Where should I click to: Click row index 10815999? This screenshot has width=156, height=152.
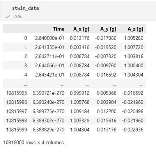click(17, 130)
